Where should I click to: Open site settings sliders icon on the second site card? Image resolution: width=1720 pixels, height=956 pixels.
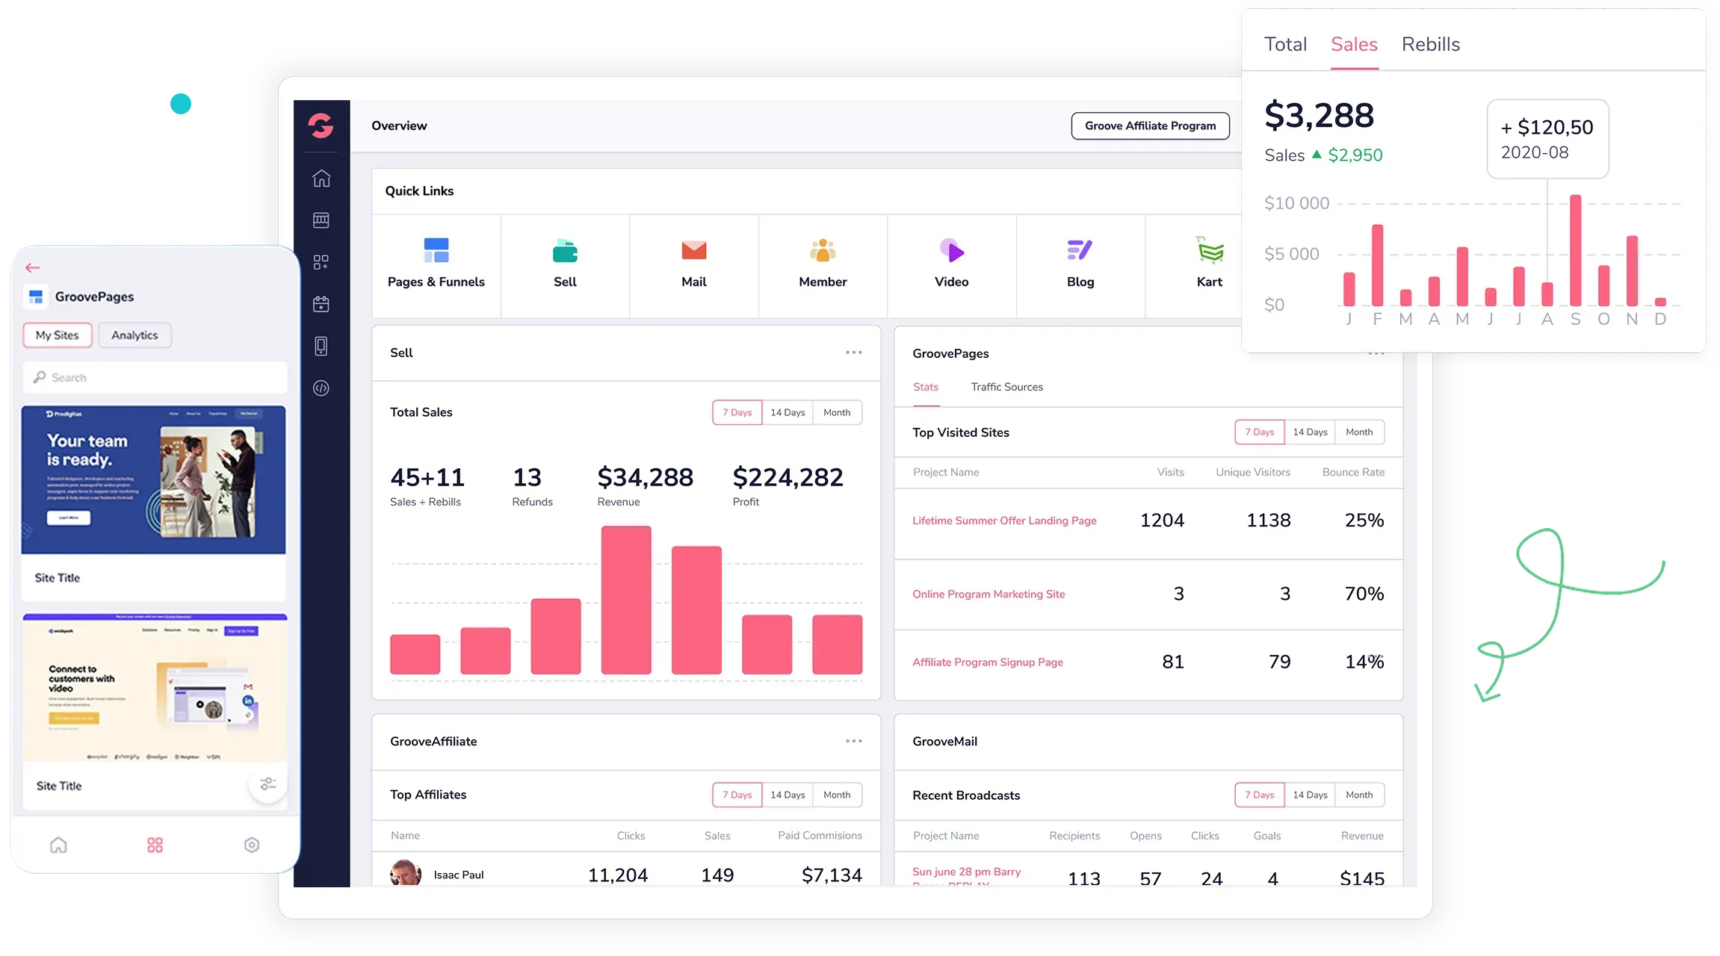267,783
